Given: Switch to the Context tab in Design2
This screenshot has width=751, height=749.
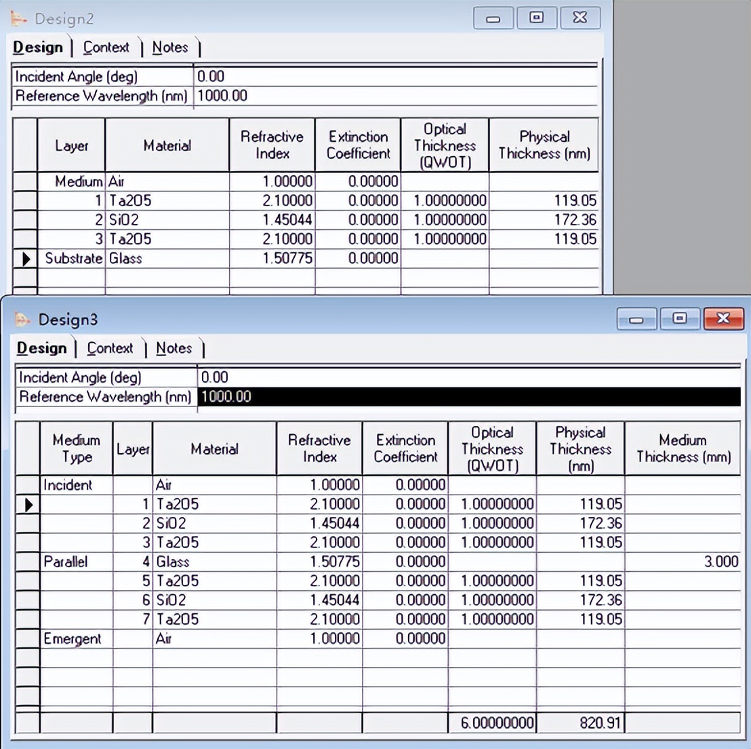Looking at the screenshot, I should (x=106, y=47).
